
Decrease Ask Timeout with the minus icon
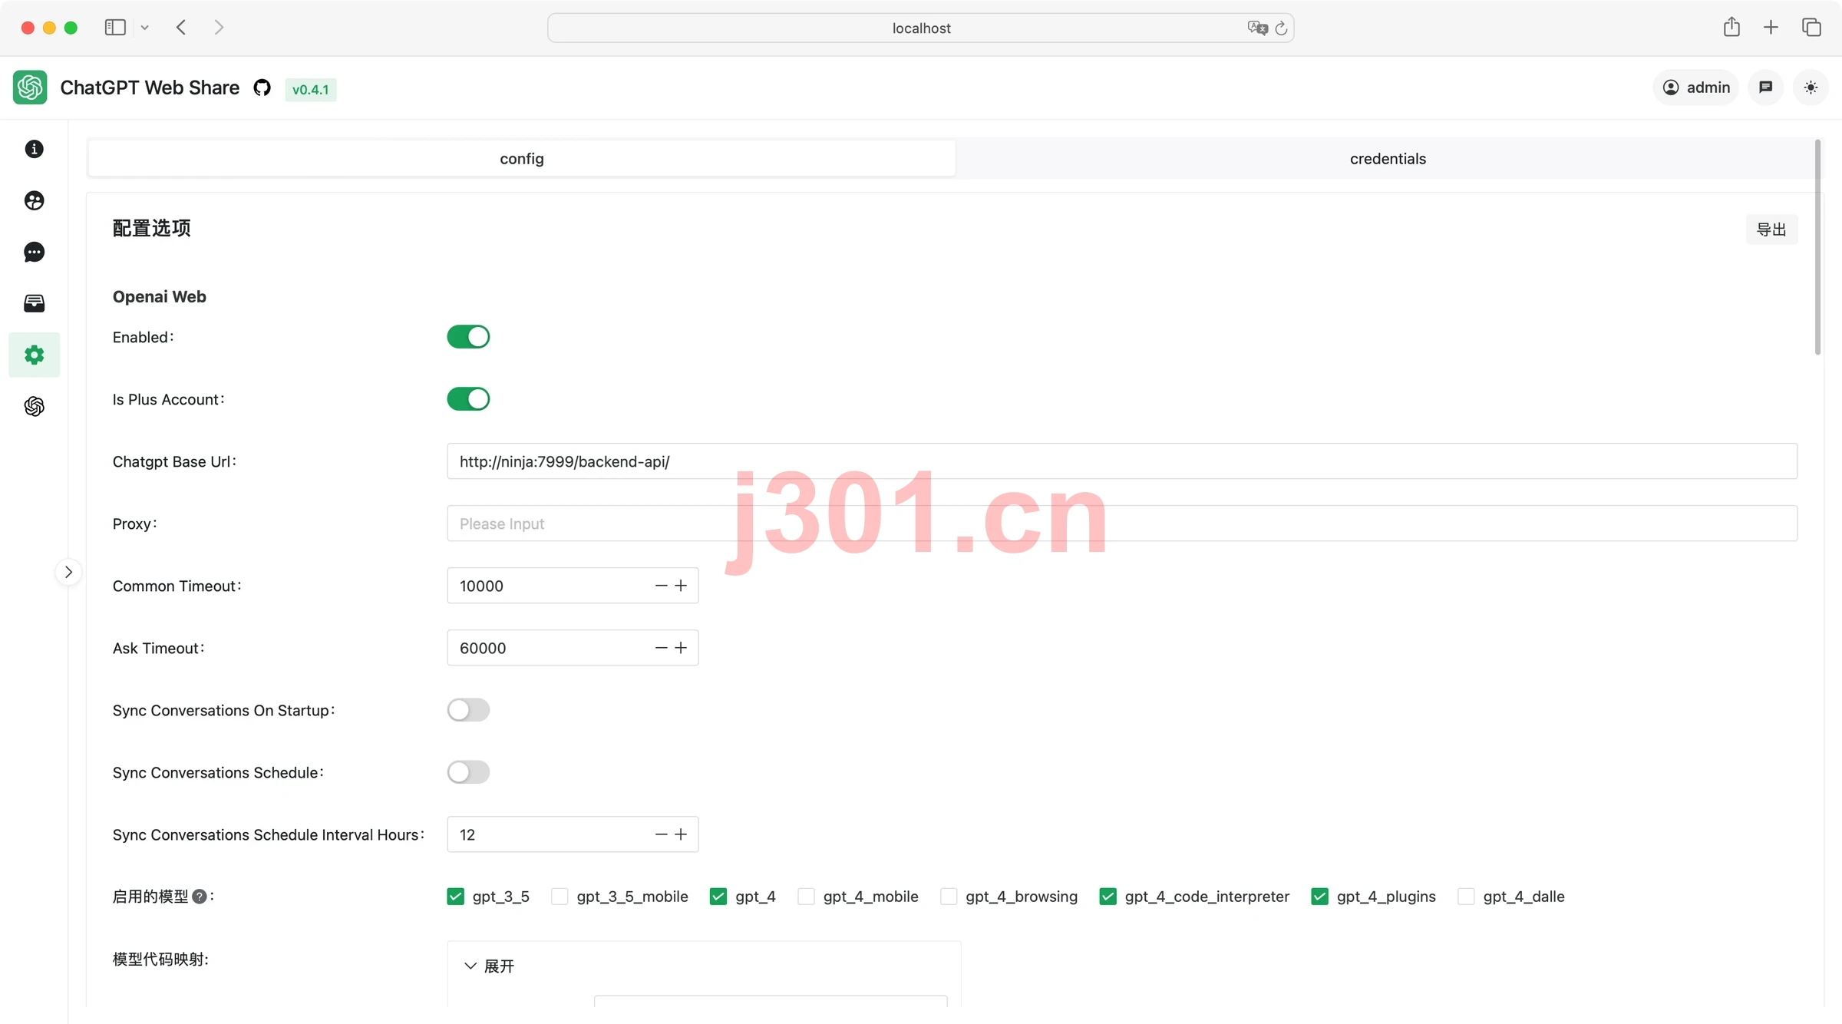click(x=661, y=648)
